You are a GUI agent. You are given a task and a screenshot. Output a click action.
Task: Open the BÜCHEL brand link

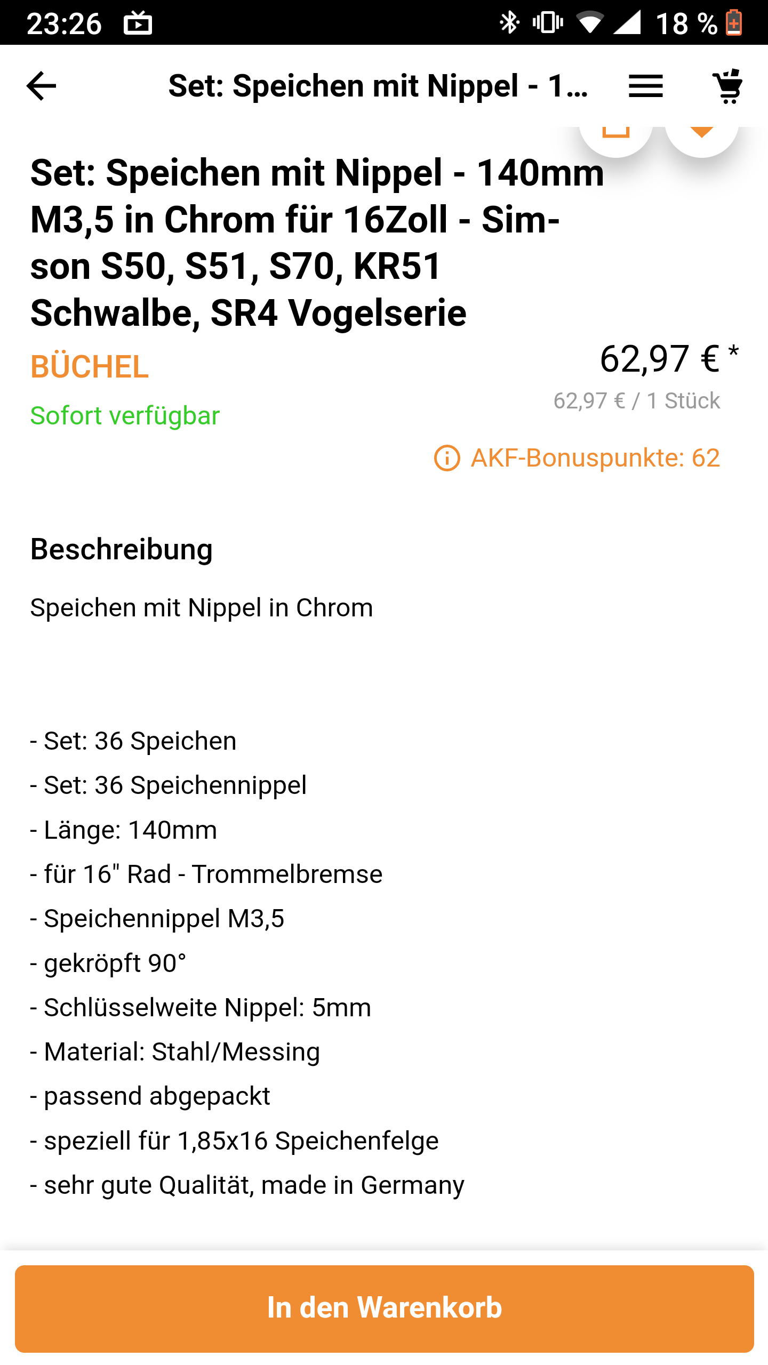90,367
